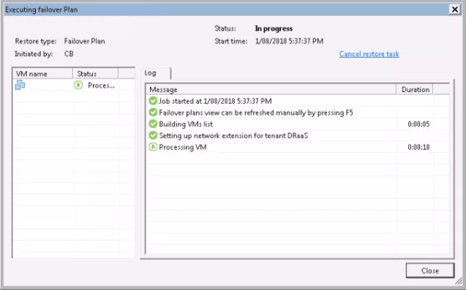Viewport: 466px width, 290px height.
Task: Click the play icon beside Processing VM
Action: tap(153, 147)
